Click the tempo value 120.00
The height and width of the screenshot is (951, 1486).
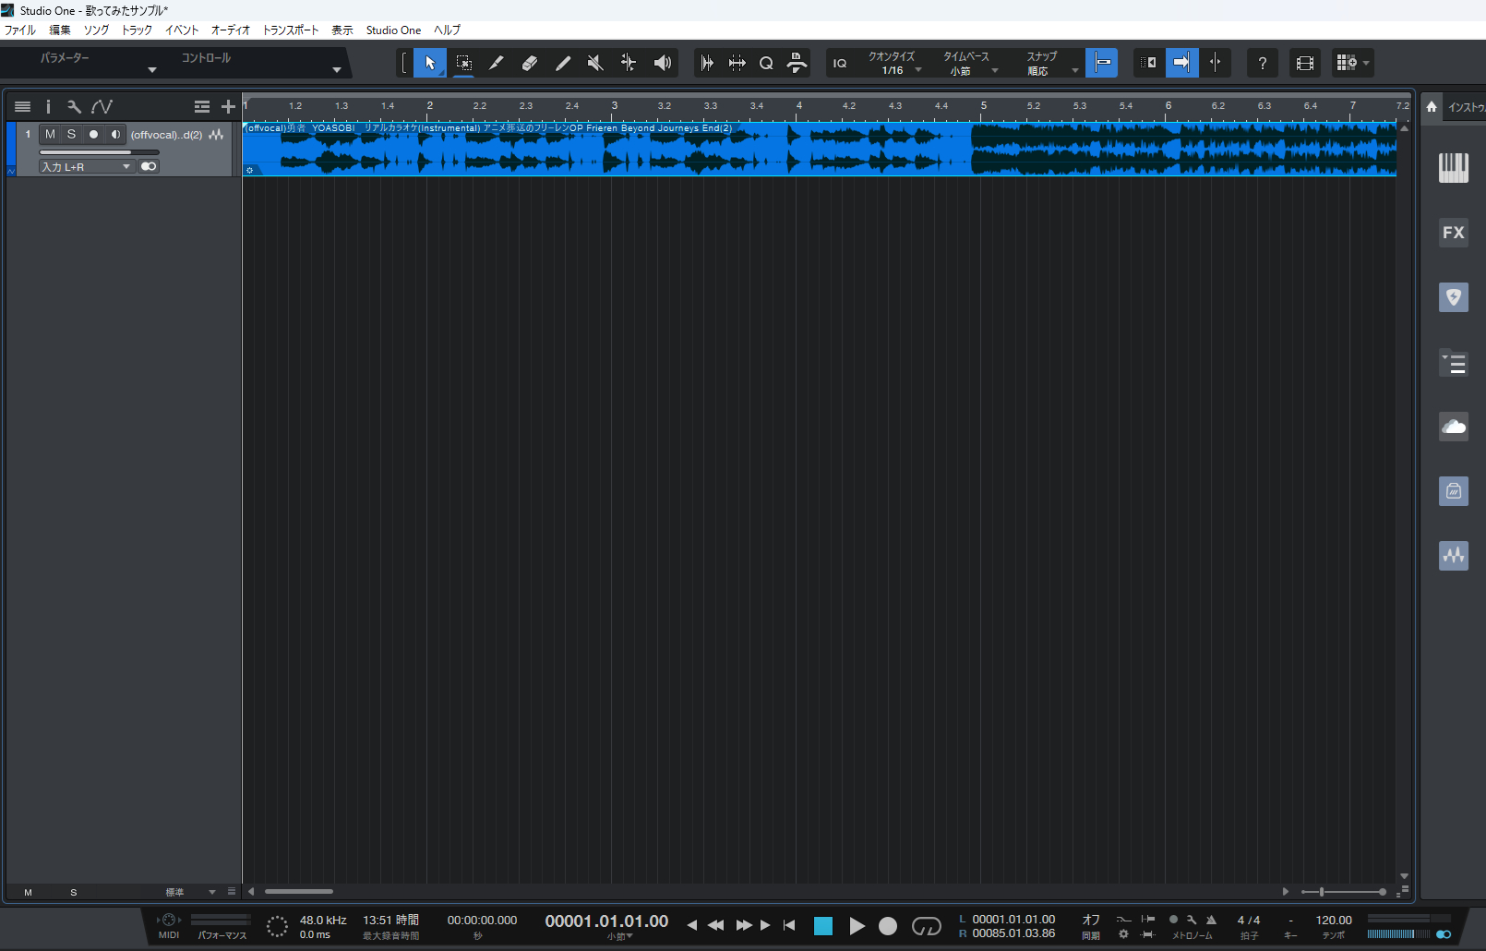click(1333, 921)
